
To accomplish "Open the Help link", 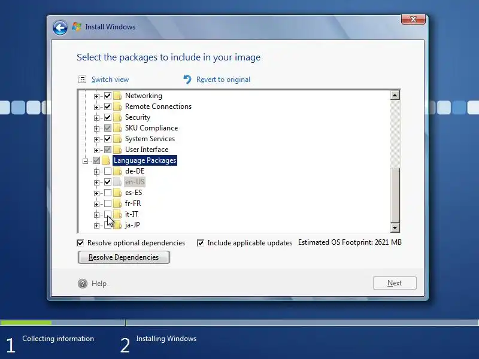I will pyautogui.click(x=99, y=284).
